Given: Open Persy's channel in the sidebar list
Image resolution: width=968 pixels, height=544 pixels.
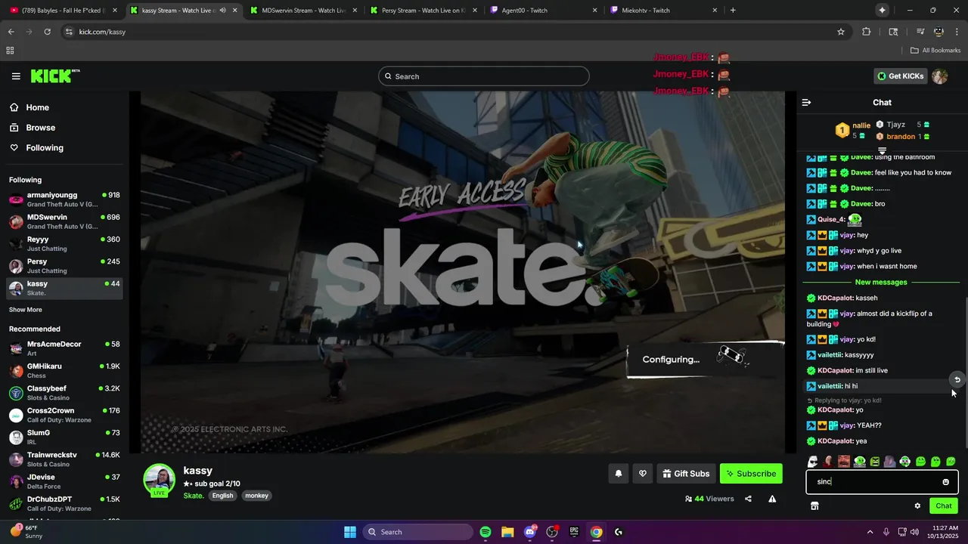Looking at the screenshot, I should pos(64,266).
